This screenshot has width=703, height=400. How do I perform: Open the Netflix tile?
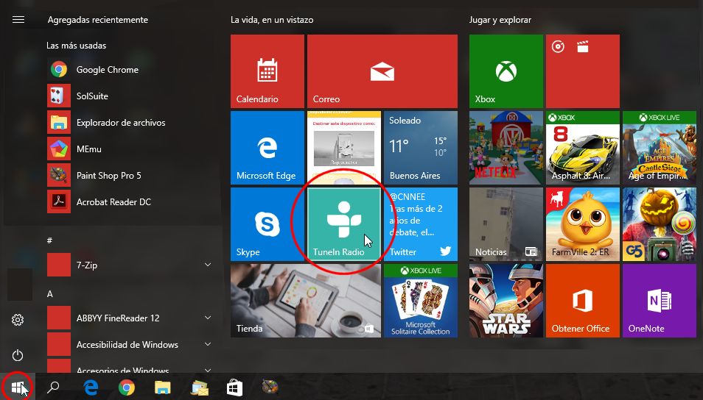pos(506,148)
